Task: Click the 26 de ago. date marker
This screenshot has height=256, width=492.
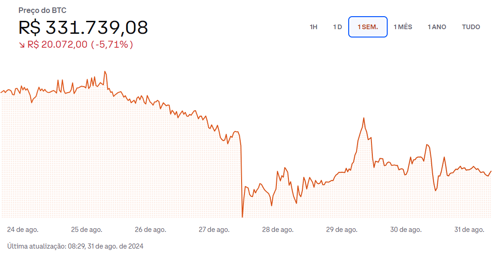Action: [x=151, y=230]
